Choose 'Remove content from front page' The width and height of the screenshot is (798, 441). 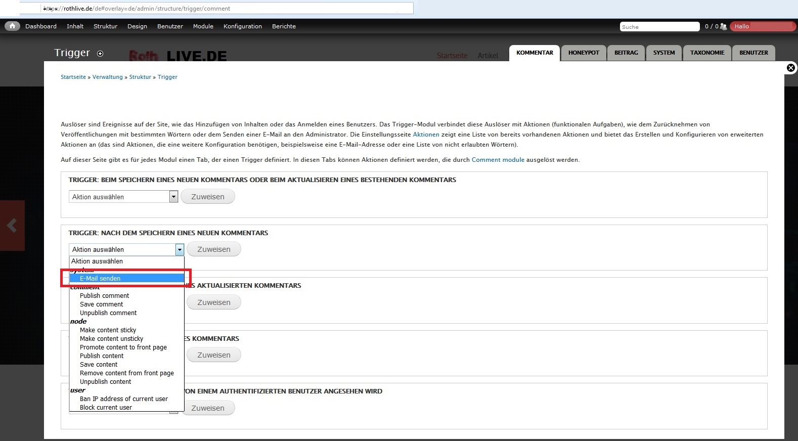126,373
